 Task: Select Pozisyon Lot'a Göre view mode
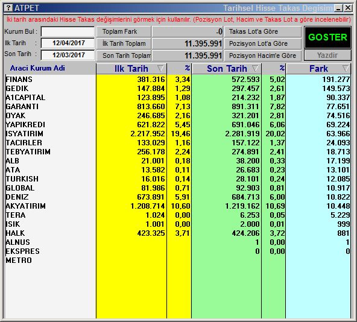[x=263, y=43]
